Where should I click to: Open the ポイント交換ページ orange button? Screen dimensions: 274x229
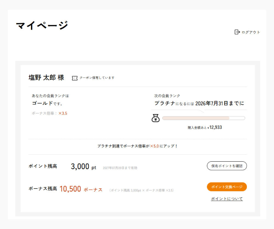pos(227,187)
